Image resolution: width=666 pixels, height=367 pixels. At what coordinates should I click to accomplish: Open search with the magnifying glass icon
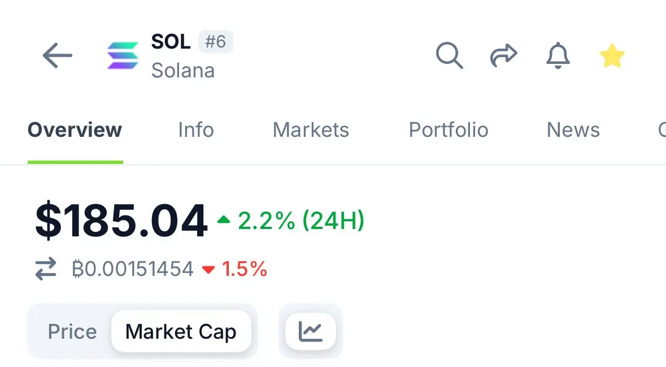(450, 55)
